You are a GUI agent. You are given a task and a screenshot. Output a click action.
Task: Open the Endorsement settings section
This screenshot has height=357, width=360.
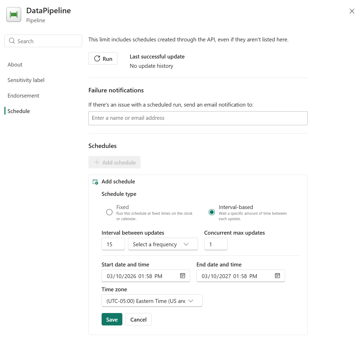[x=23, y=95]
